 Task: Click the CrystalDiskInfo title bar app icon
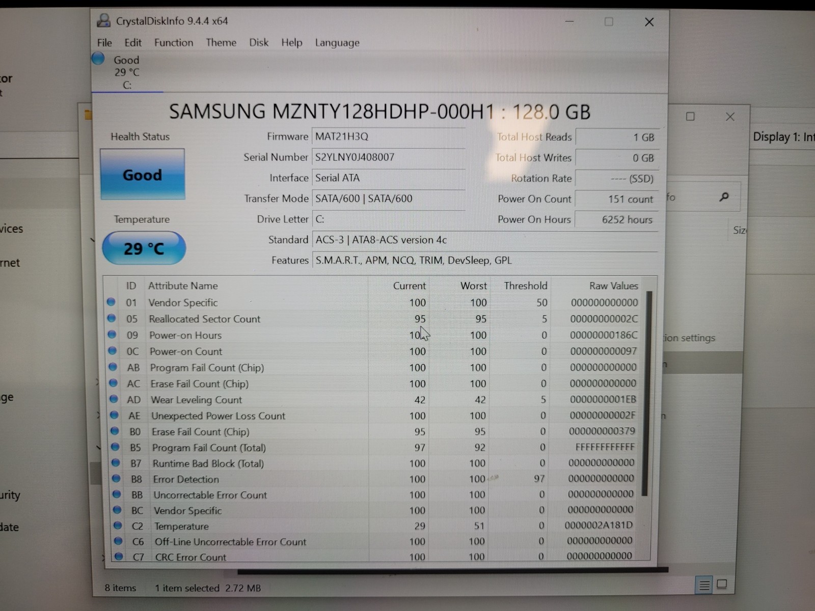[x=104, y=21]
